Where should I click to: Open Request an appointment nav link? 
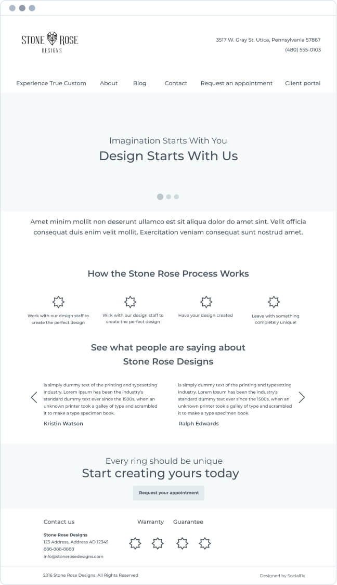click(237, 83)
